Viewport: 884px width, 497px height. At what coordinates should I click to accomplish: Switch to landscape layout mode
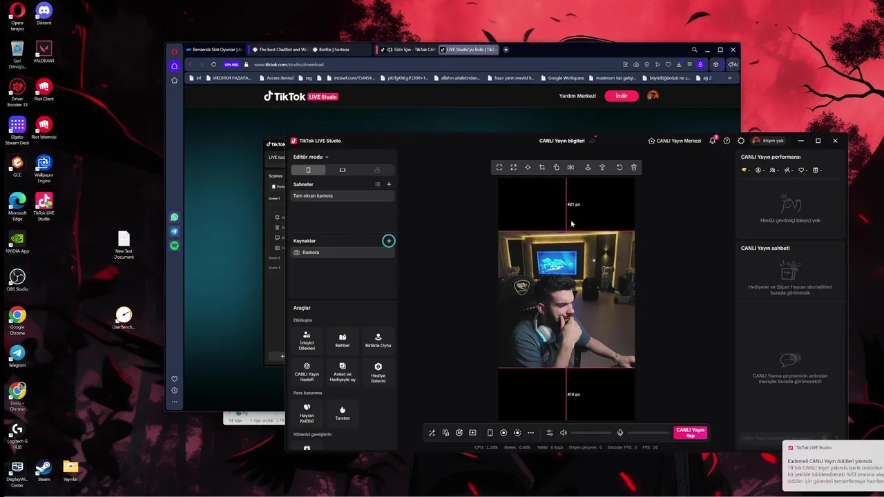pos(343,170)
